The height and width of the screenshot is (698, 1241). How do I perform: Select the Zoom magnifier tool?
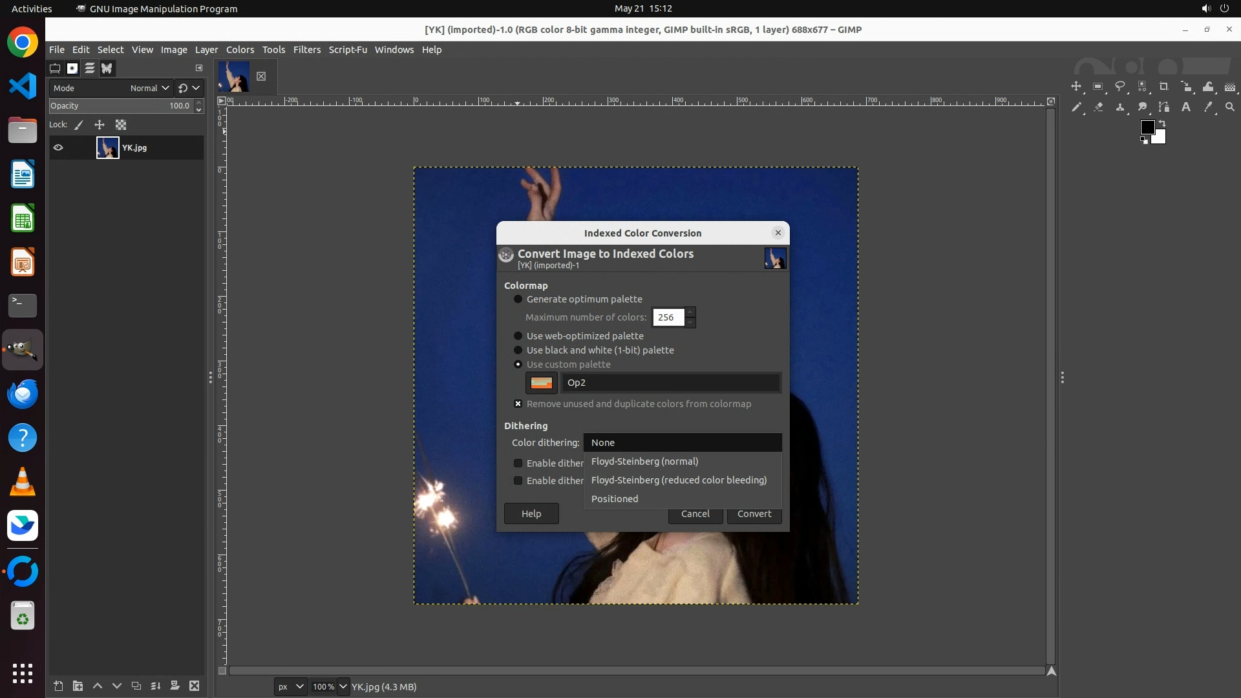click(x=1230, y=107)
